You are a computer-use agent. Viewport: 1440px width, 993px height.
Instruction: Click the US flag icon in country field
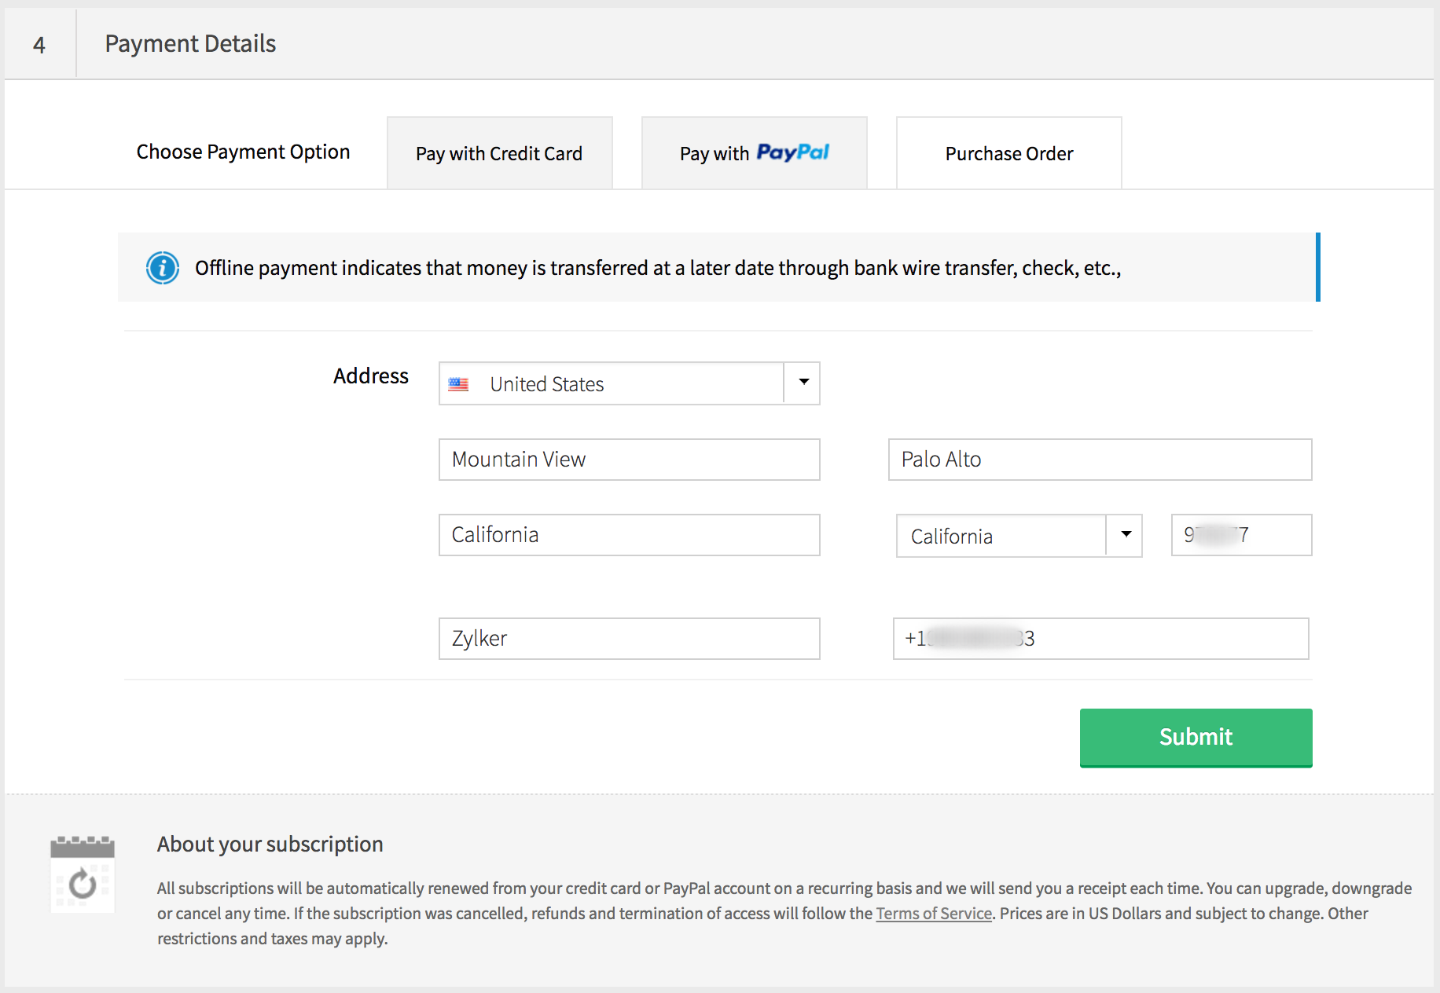(x=458, y=384)
